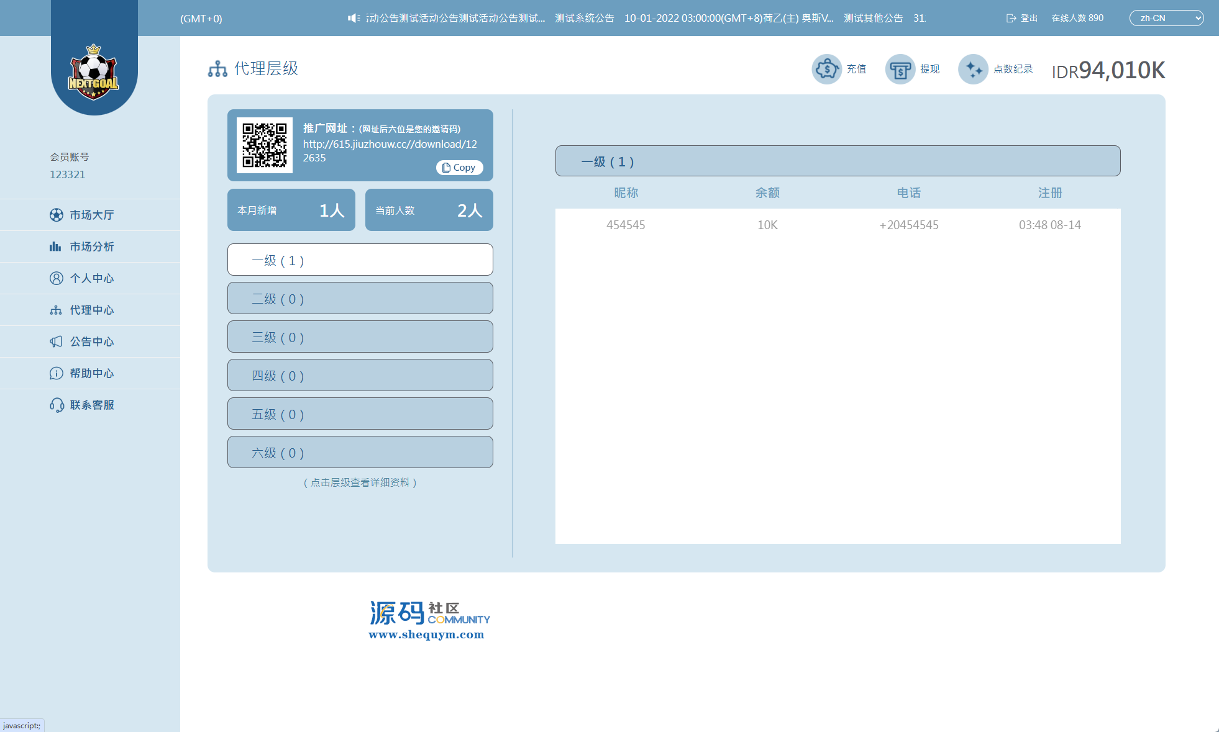Click the logout icon in top bar
The width and height of the screenshot is (1219, 732).
(x=1011, y=18)
